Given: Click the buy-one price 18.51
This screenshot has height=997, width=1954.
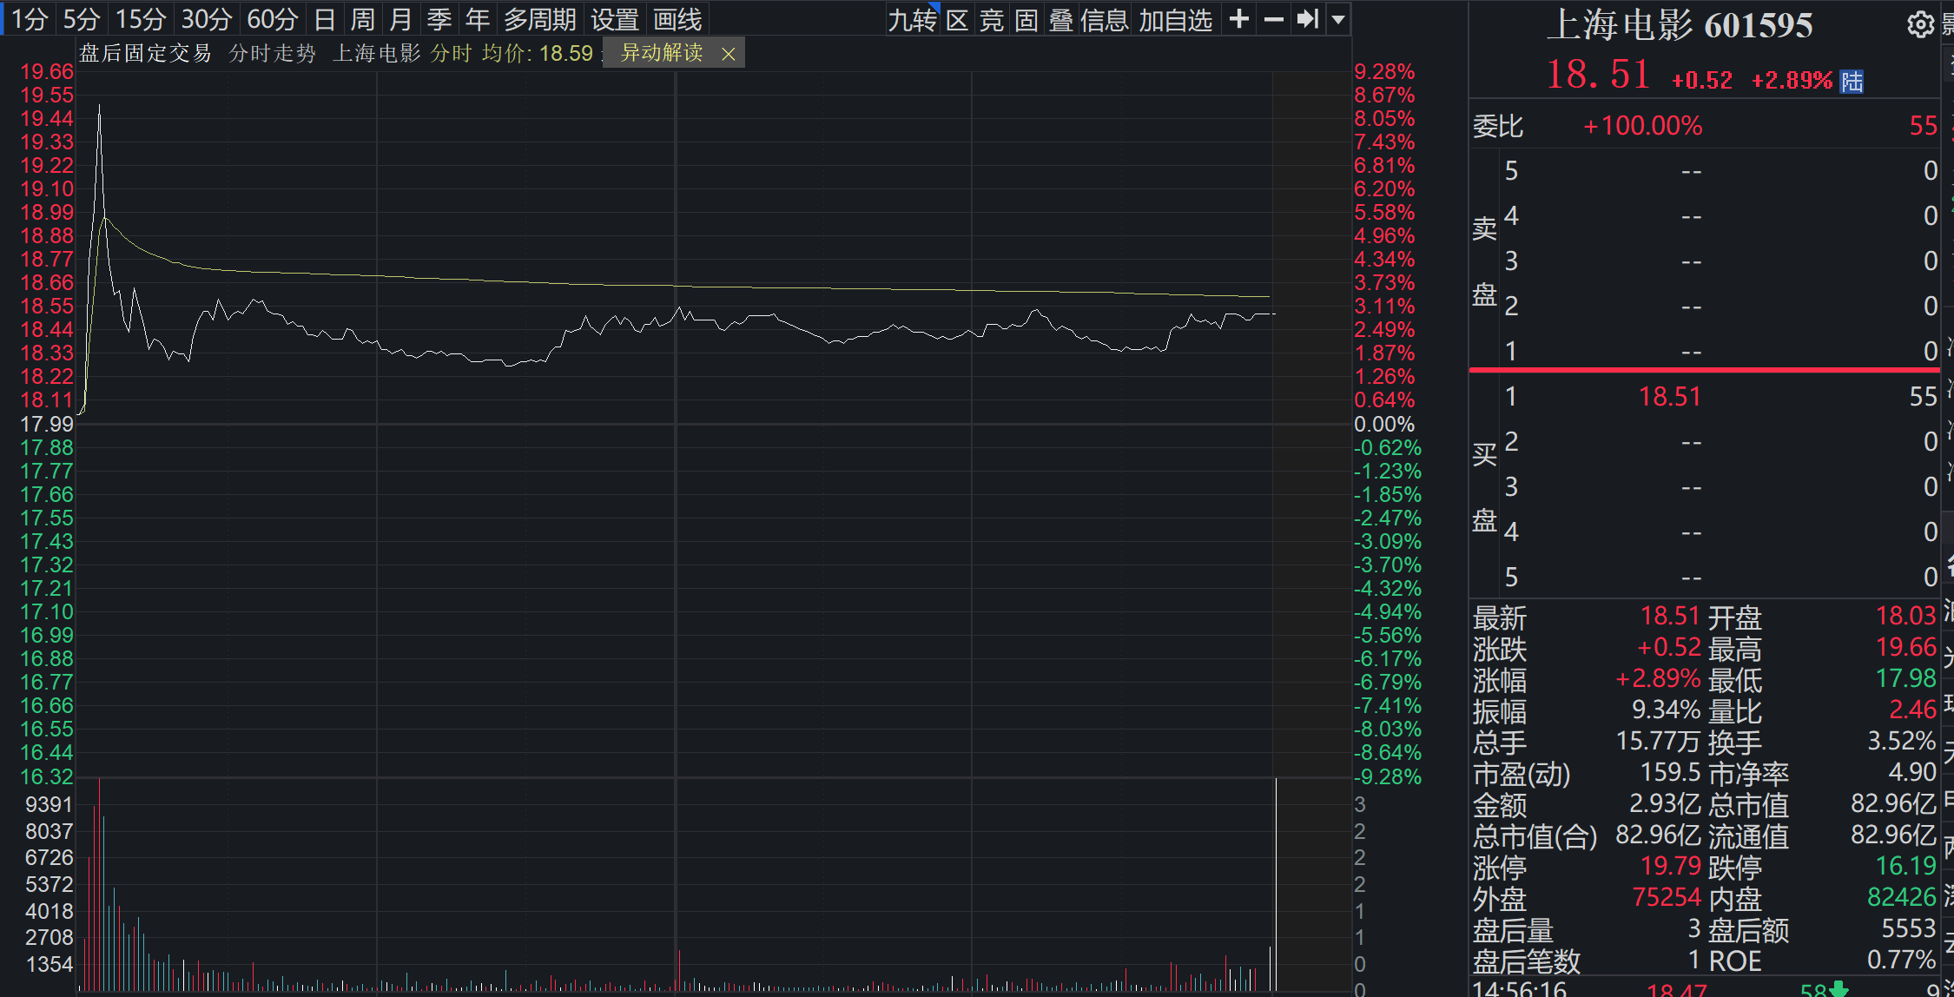Looking at the screenshot, I should tap(1669, 397).
